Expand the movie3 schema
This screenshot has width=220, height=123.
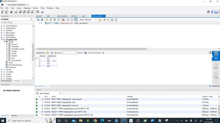click(2, 70)
